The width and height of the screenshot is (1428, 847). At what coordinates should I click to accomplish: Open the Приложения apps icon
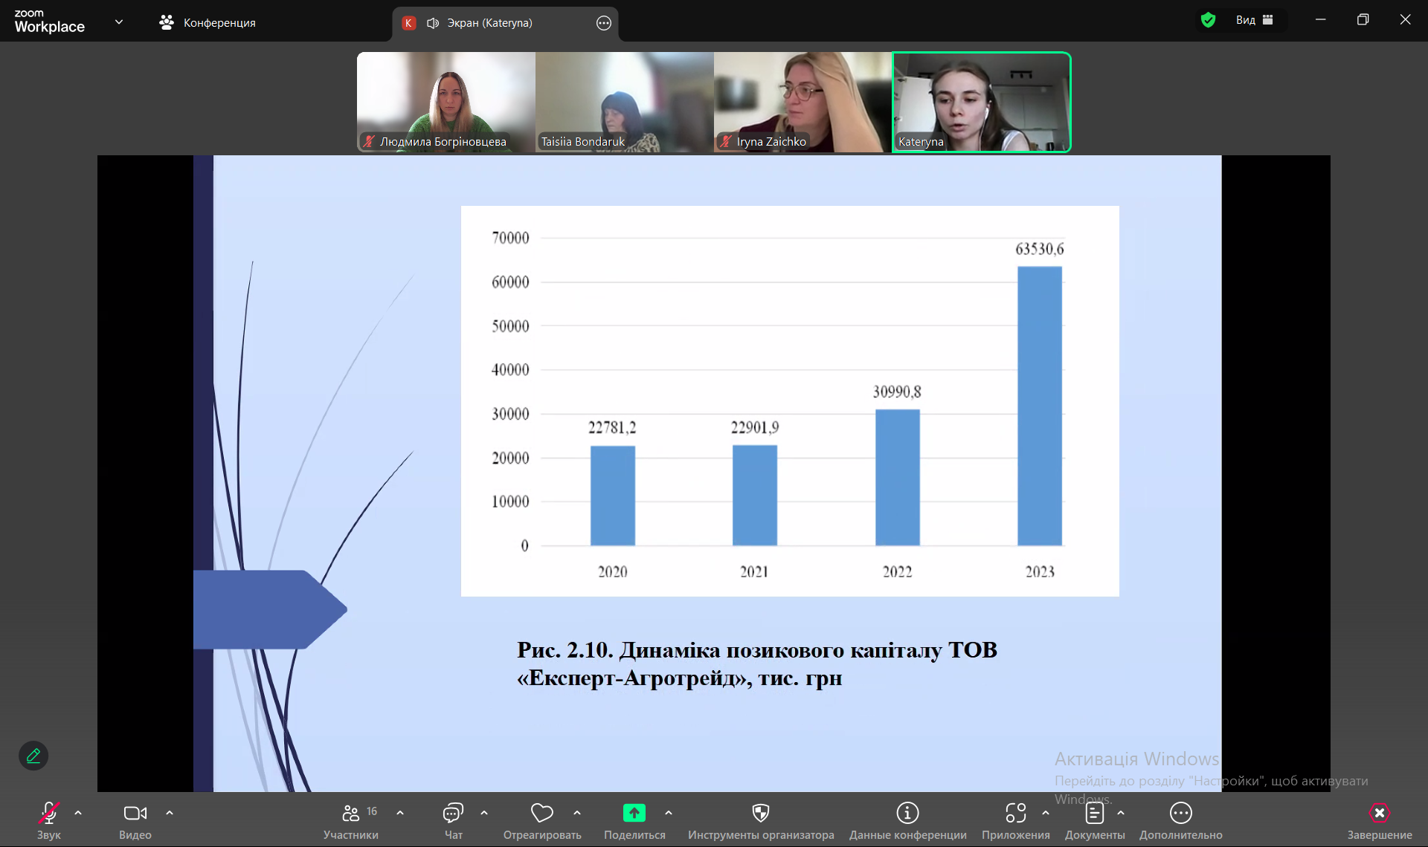pos(1015,814)
